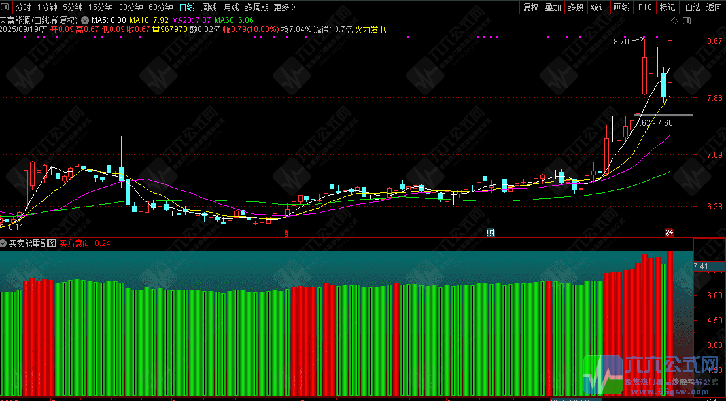Click the 火力发电 sector link

(x=370, y=29)
